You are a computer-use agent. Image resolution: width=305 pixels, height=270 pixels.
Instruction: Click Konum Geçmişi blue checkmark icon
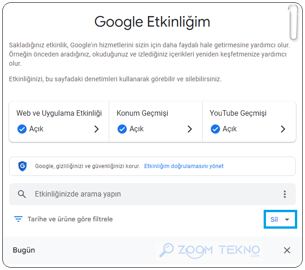122,129
